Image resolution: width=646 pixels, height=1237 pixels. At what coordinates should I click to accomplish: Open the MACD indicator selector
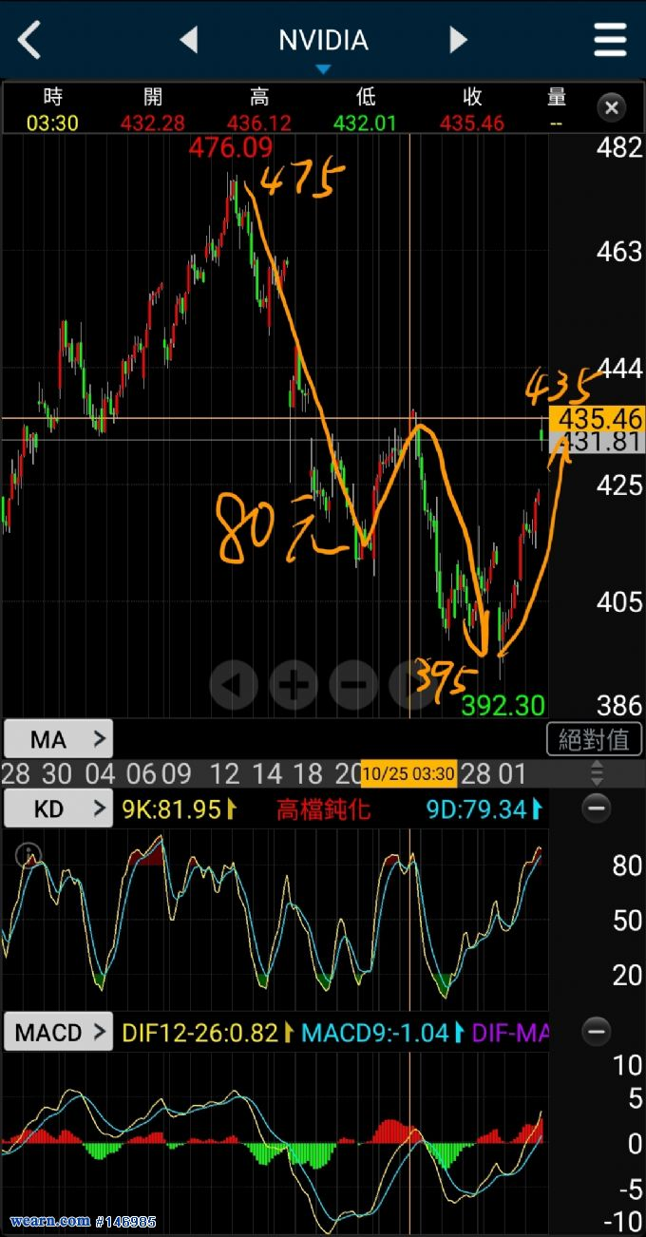[58, 1032]
